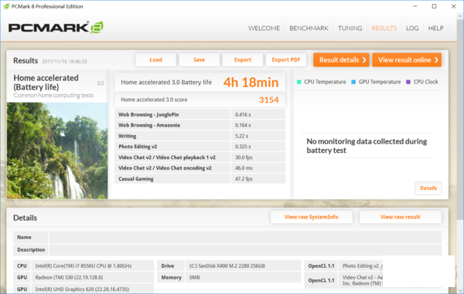This screenshot has height=294, width=464.
Task: Select the Casual Gaming row
Action: [200, 179]
